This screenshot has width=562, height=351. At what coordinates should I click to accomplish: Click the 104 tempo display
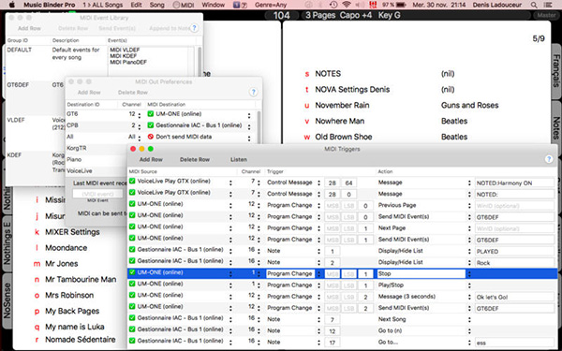coord(281,15)
